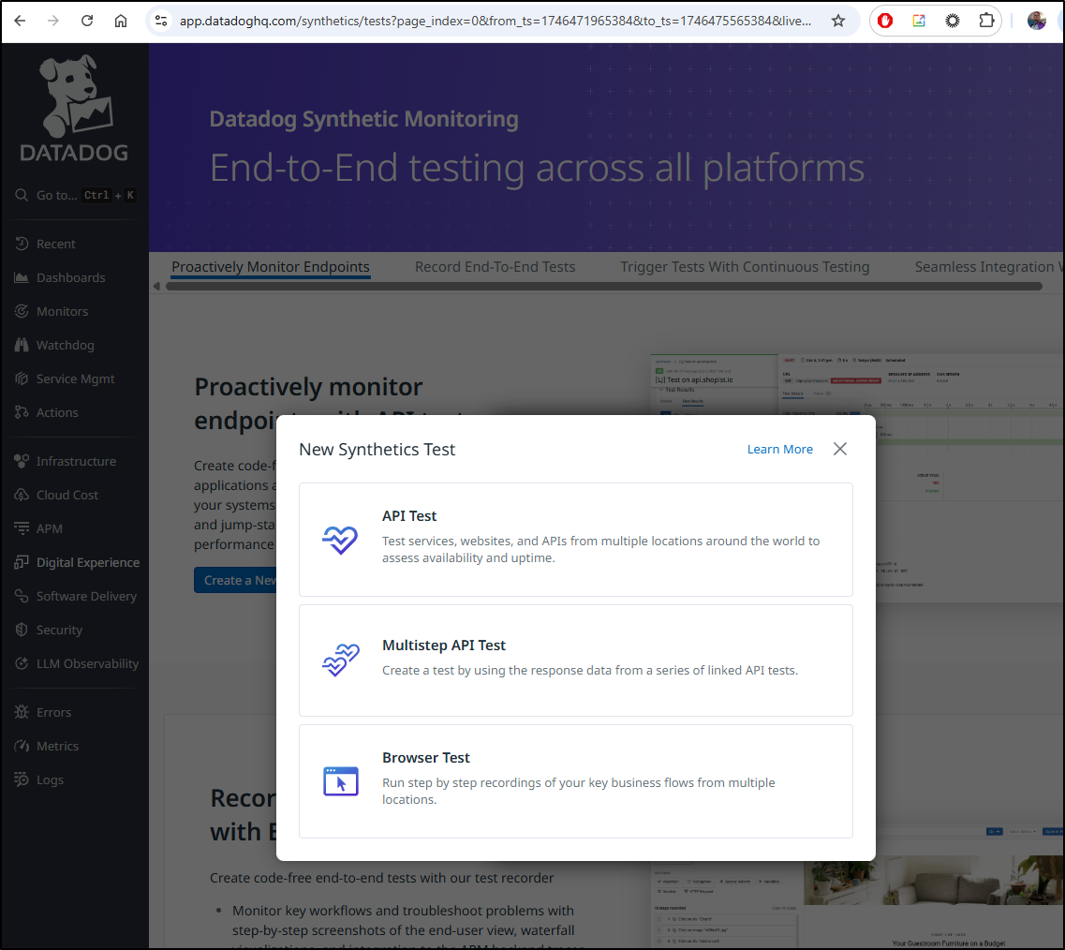
Task: Click the API test results screenshot thumbnail
Action: click(x=857, y=478)
